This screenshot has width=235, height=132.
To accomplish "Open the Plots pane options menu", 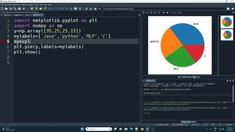I will click(233, 13).
